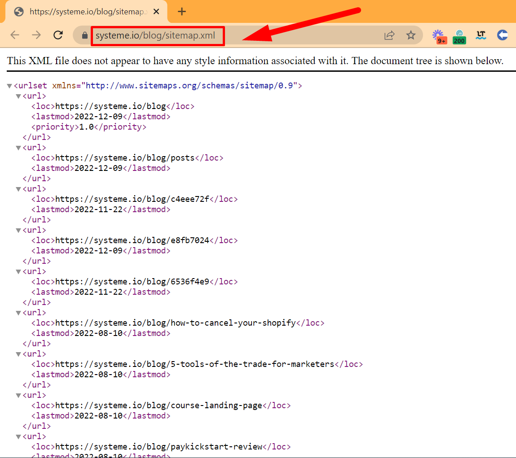Screen dimensions: 516x458
Task: Open the LT extension icon
Action: [481, 35]
